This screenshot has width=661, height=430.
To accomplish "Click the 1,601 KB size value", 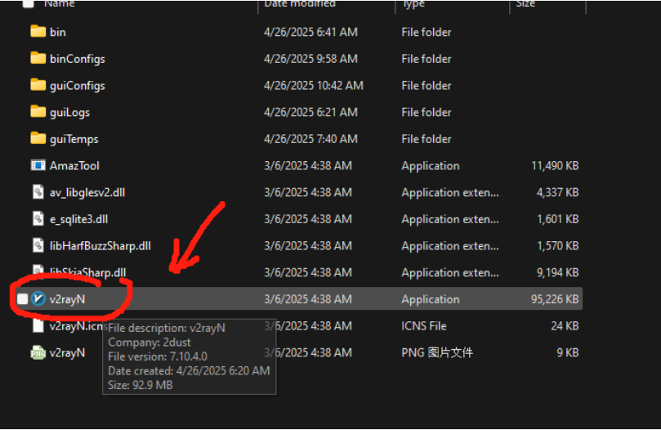I will 557,219.
